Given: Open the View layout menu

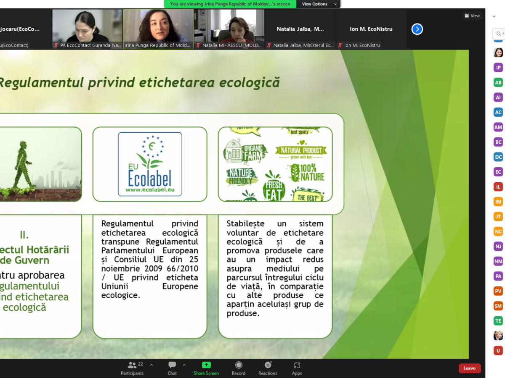Looking at the screenshot, I should [472, 16].
